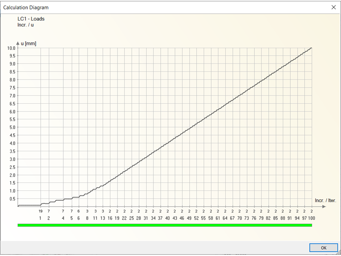This screenshot has height=256, width=341.
Task: Click the 7.0 value on the y-axis
Action: 13,96
